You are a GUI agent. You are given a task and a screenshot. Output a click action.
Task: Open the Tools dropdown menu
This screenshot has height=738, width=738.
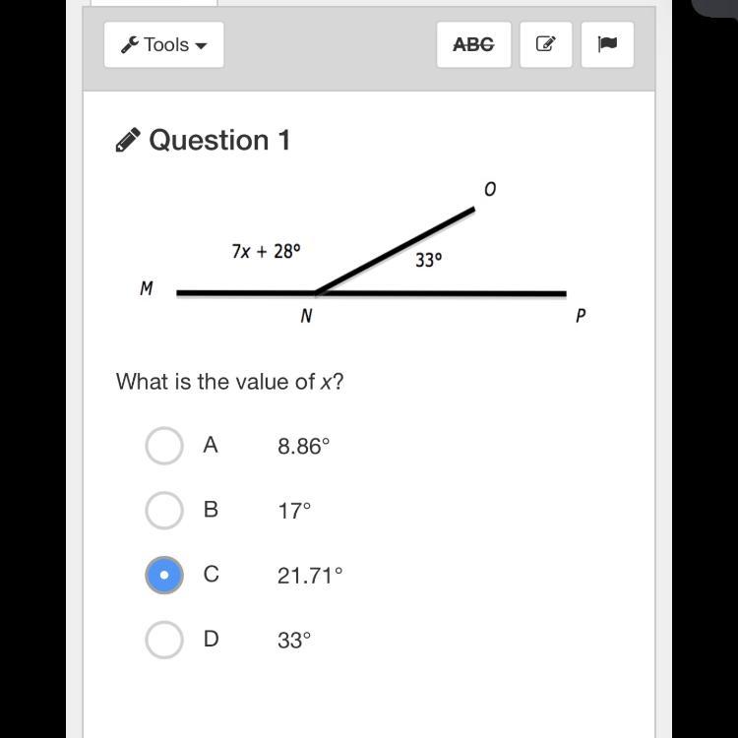click(x=163, y=44)
